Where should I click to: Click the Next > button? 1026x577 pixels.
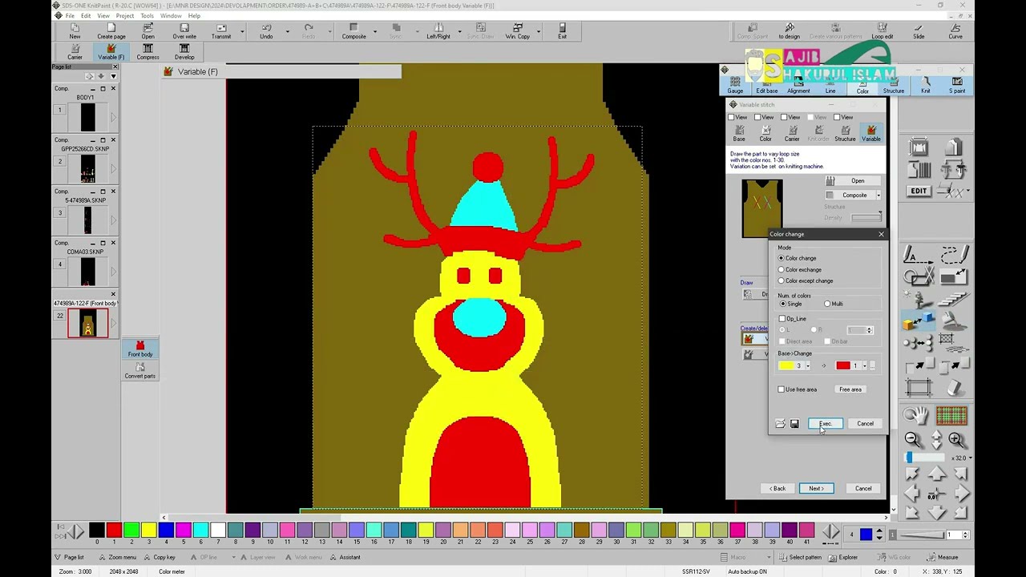coord(816,489)
